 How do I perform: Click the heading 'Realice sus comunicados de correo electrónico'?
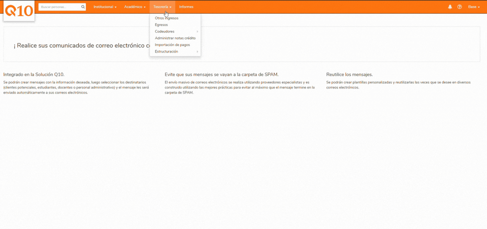pos(82,46)
